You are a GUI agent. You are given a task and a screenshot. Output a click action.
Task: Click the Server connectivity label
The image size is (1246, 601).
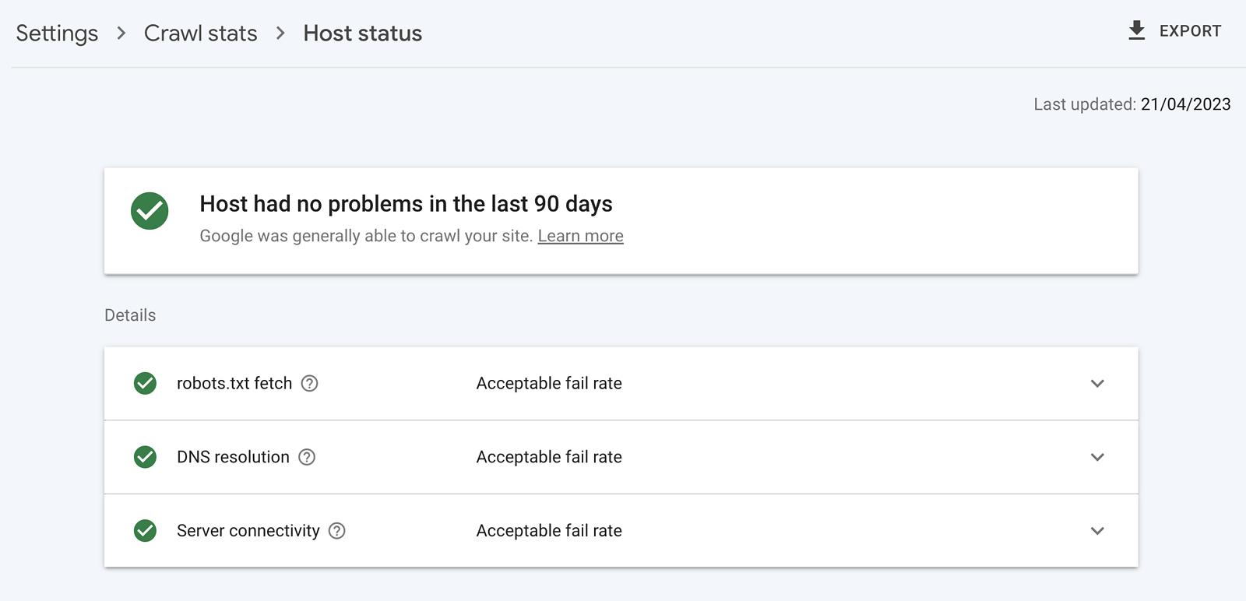(248, 531)
